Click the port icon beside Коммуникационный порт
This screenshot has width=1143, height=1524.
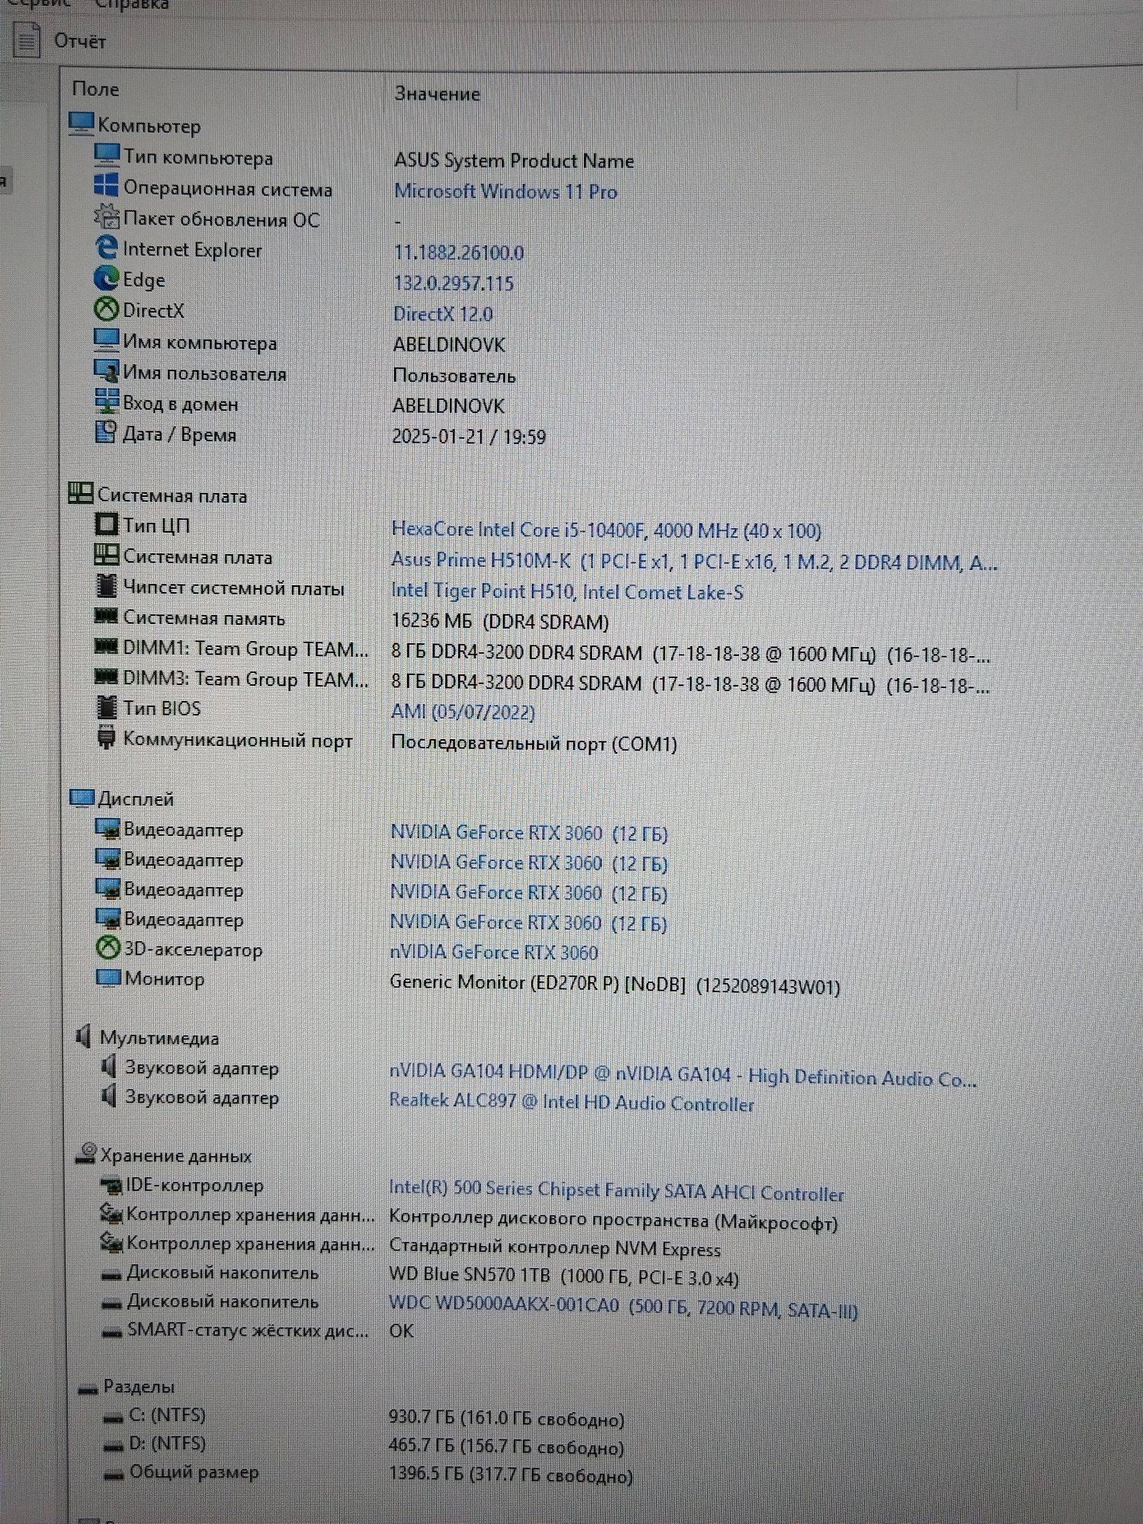[106, 738]
